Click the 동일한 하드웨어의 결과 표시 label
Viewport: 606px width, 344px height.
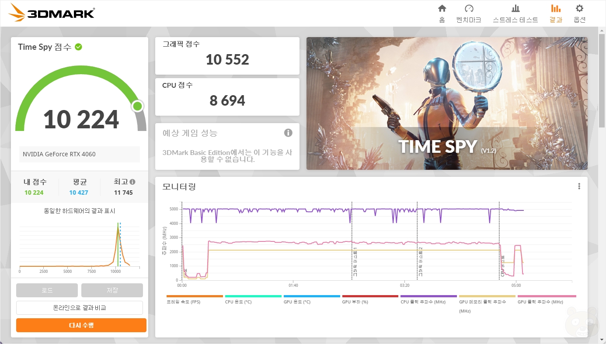coord(80,211)
